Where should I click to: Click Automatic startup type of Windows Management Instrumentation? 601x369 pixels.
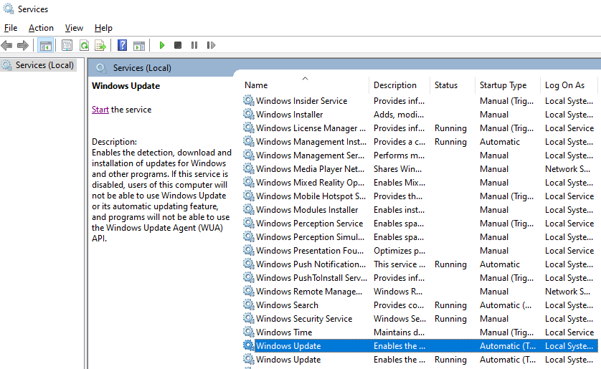(499, 142)
